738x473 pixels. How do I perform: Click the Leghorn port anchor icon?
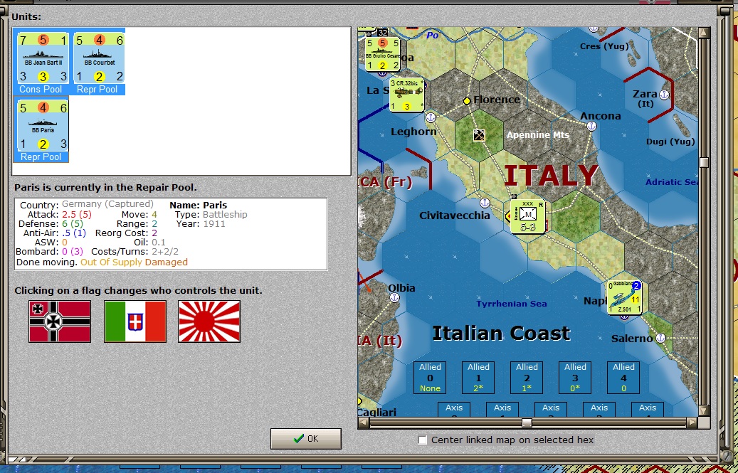[x=431, y=117]
